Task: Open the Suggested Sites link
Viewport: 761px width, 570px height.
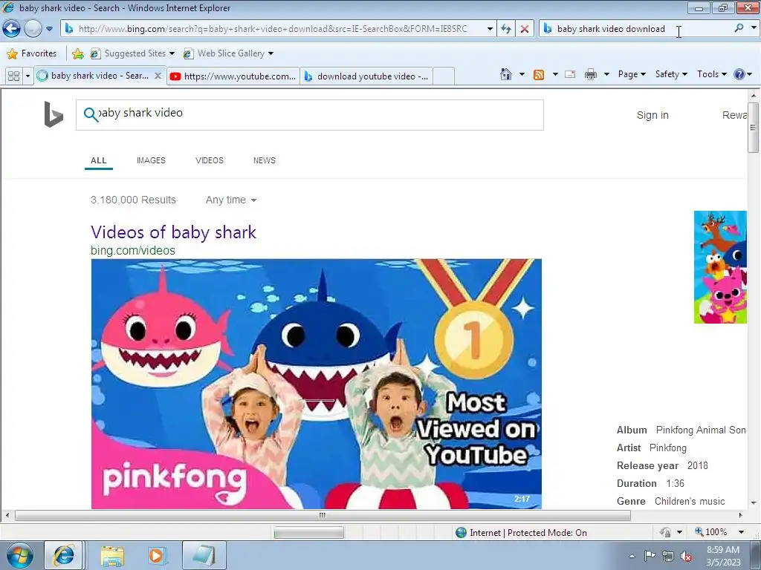Action: (x=132, y=53)
